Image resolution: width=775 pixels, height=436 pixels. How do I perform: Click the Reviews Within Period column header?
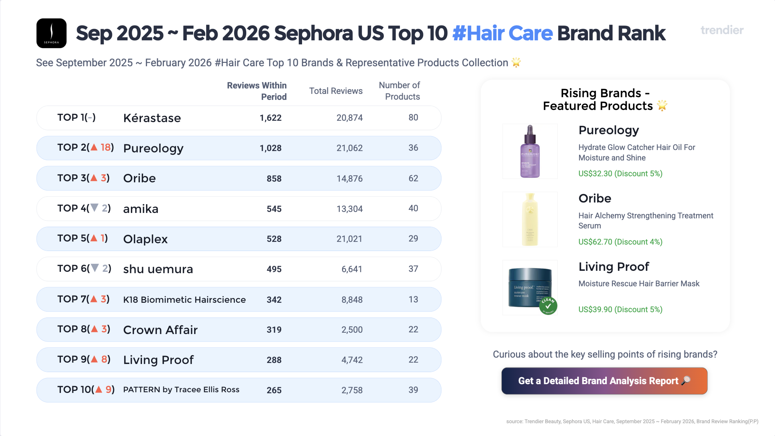tap(257, 91)
